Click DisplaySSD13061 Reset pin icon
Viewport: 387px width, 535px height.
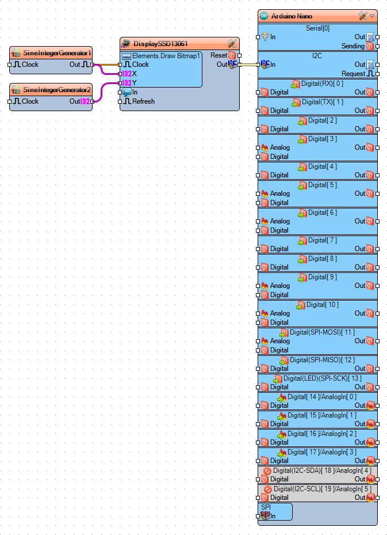click(232, 55)
